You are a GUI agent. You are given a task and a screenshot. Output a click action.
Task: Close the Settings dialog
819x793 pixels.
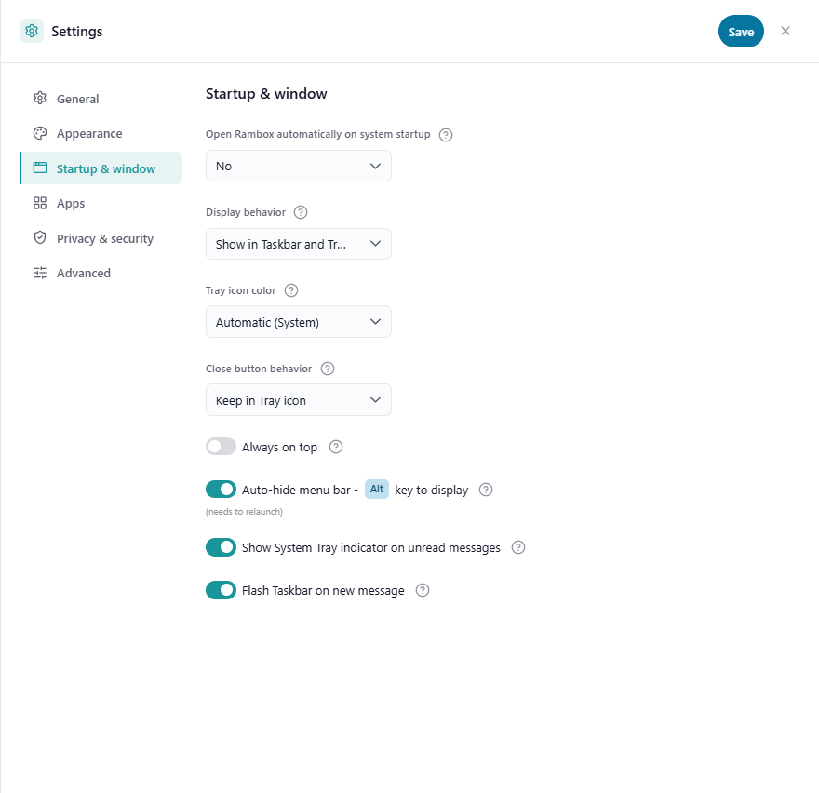click(x=785, y=31)
